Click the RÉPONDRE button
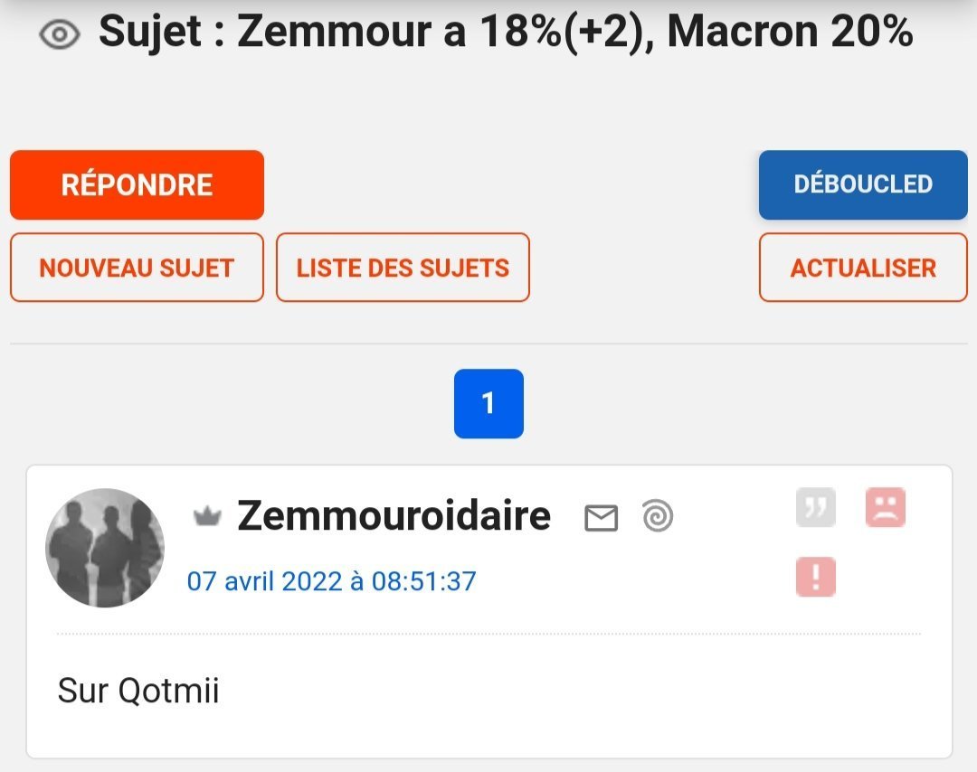Screen dimensions: 977x772 (138, 185)
